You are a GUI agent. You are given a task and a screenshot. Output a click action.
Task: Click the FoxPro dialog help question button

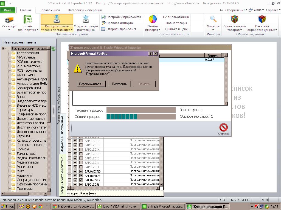coord(151,53)
